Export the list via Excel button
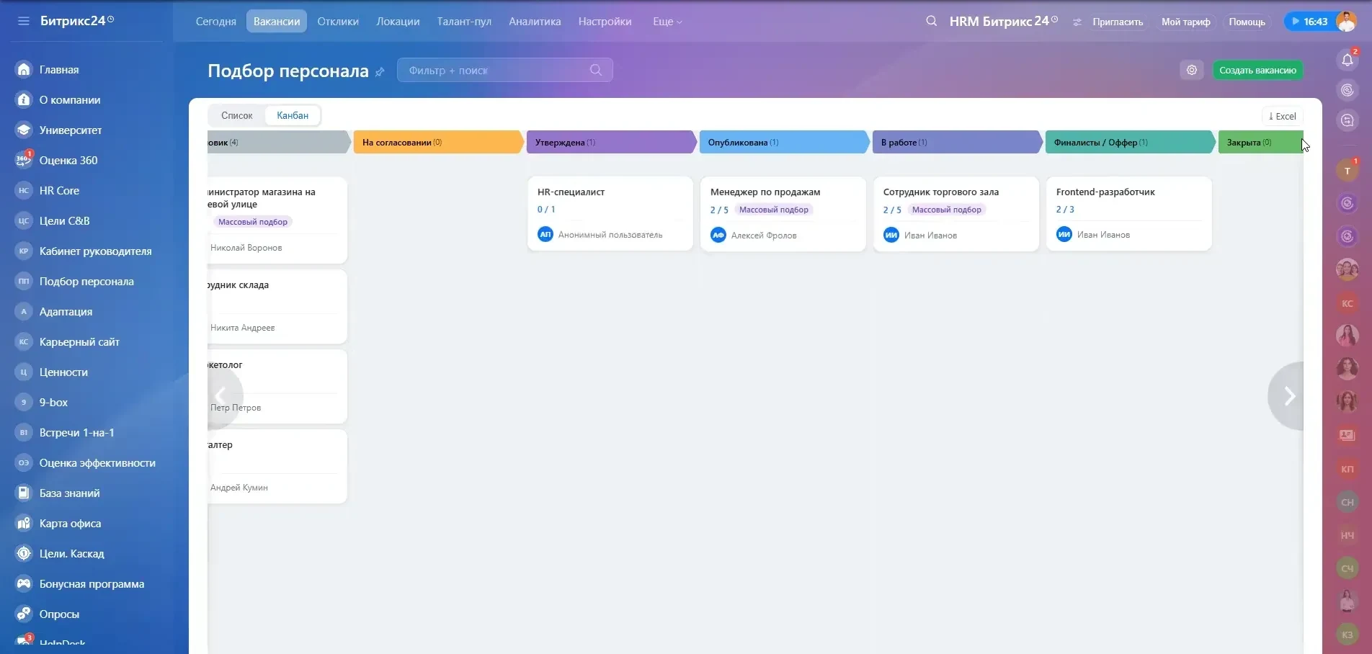The width and height of the screenshot is (1372, 654). tap(1282, 116)
